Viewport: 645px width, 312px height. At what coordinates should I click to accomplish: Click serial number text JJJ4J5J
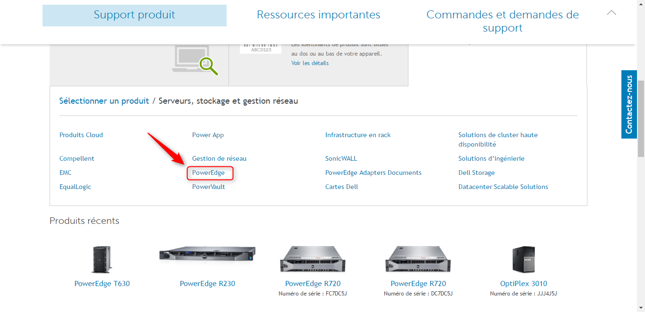pos(548,294)
